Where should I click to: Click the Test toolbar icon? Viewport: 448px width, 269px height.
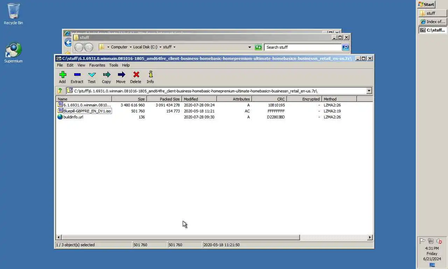point(92,75)
